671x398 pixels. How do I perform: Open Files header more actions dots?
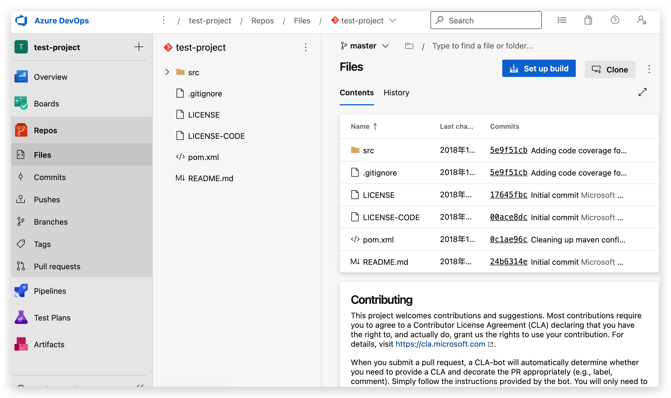[649, 69]
